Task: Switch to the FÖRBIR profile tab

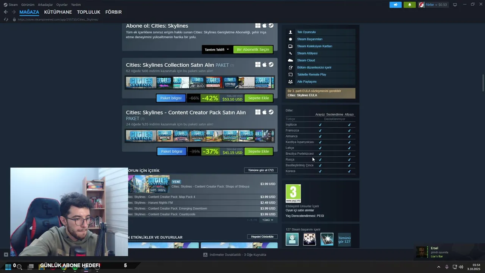Action: pyautogui.click(x=113, y=12)
